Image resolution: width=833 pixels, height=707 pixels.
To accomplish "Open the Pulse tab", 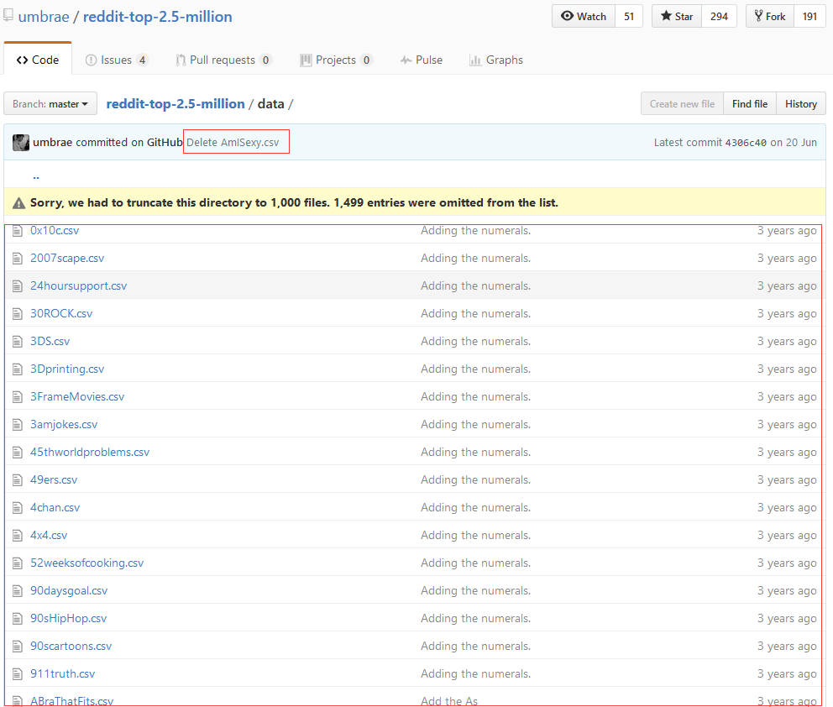I will 422,60.
